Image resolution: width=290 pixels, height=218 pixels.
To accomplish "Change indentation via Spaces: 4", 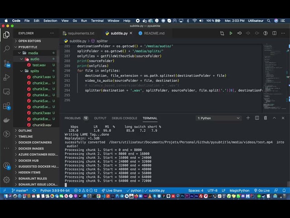I will pos(196,190).
